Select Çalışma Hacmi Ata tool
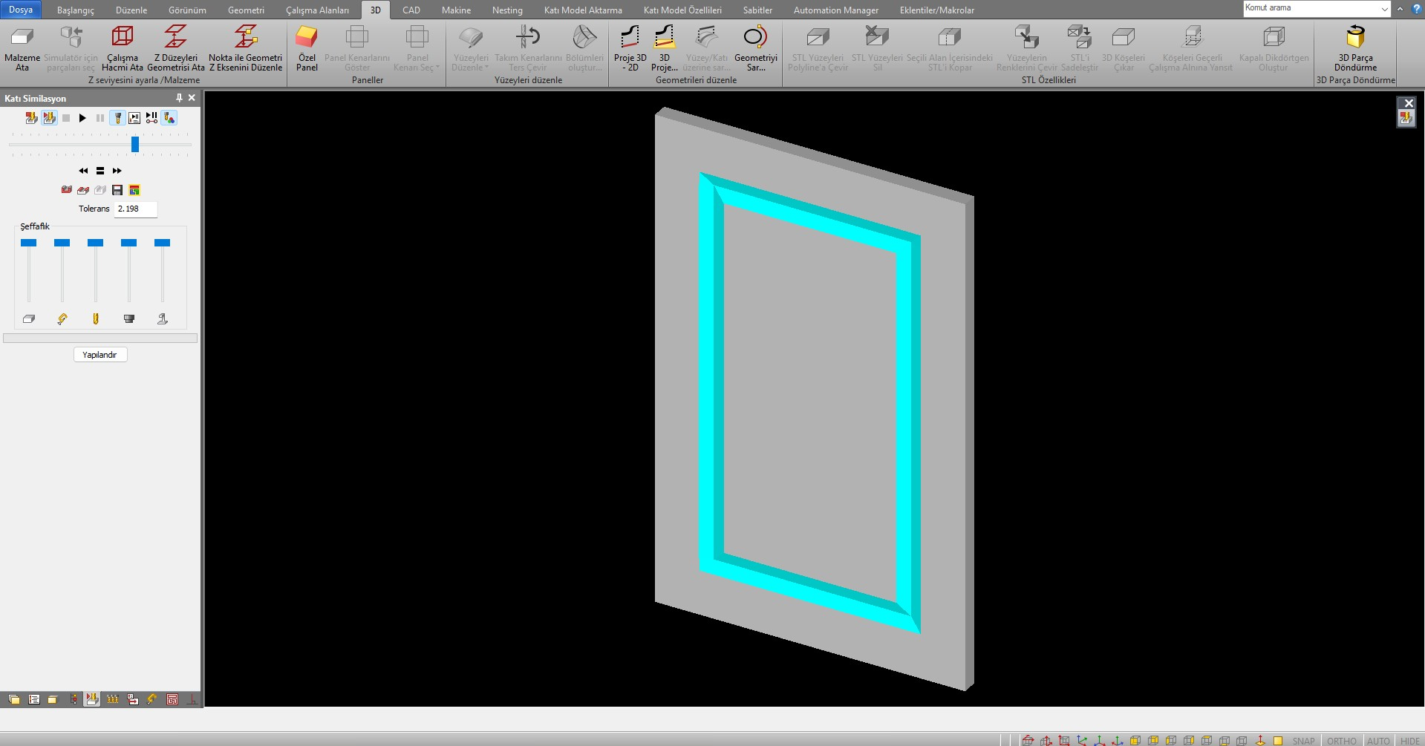The height and width of the screenshot is (746, 1425). pos(123,37)
